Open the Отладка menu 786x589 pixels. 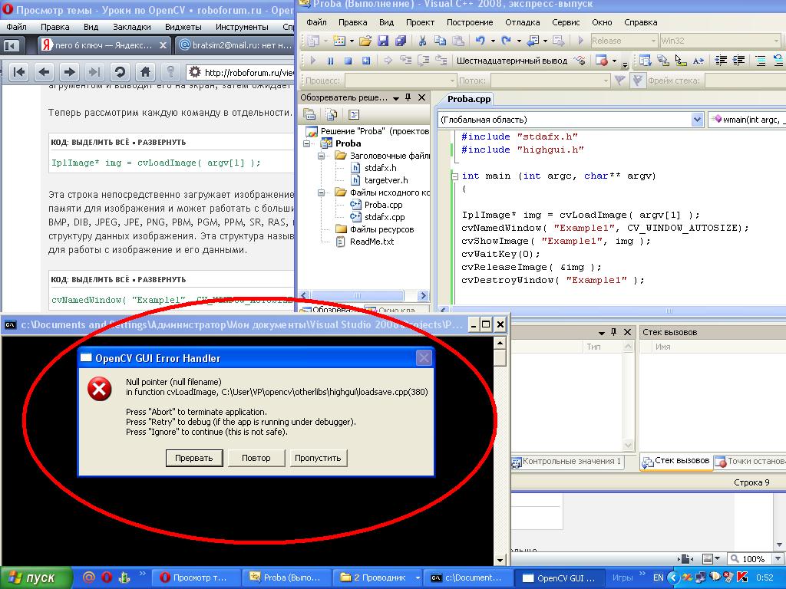(522, 22)
